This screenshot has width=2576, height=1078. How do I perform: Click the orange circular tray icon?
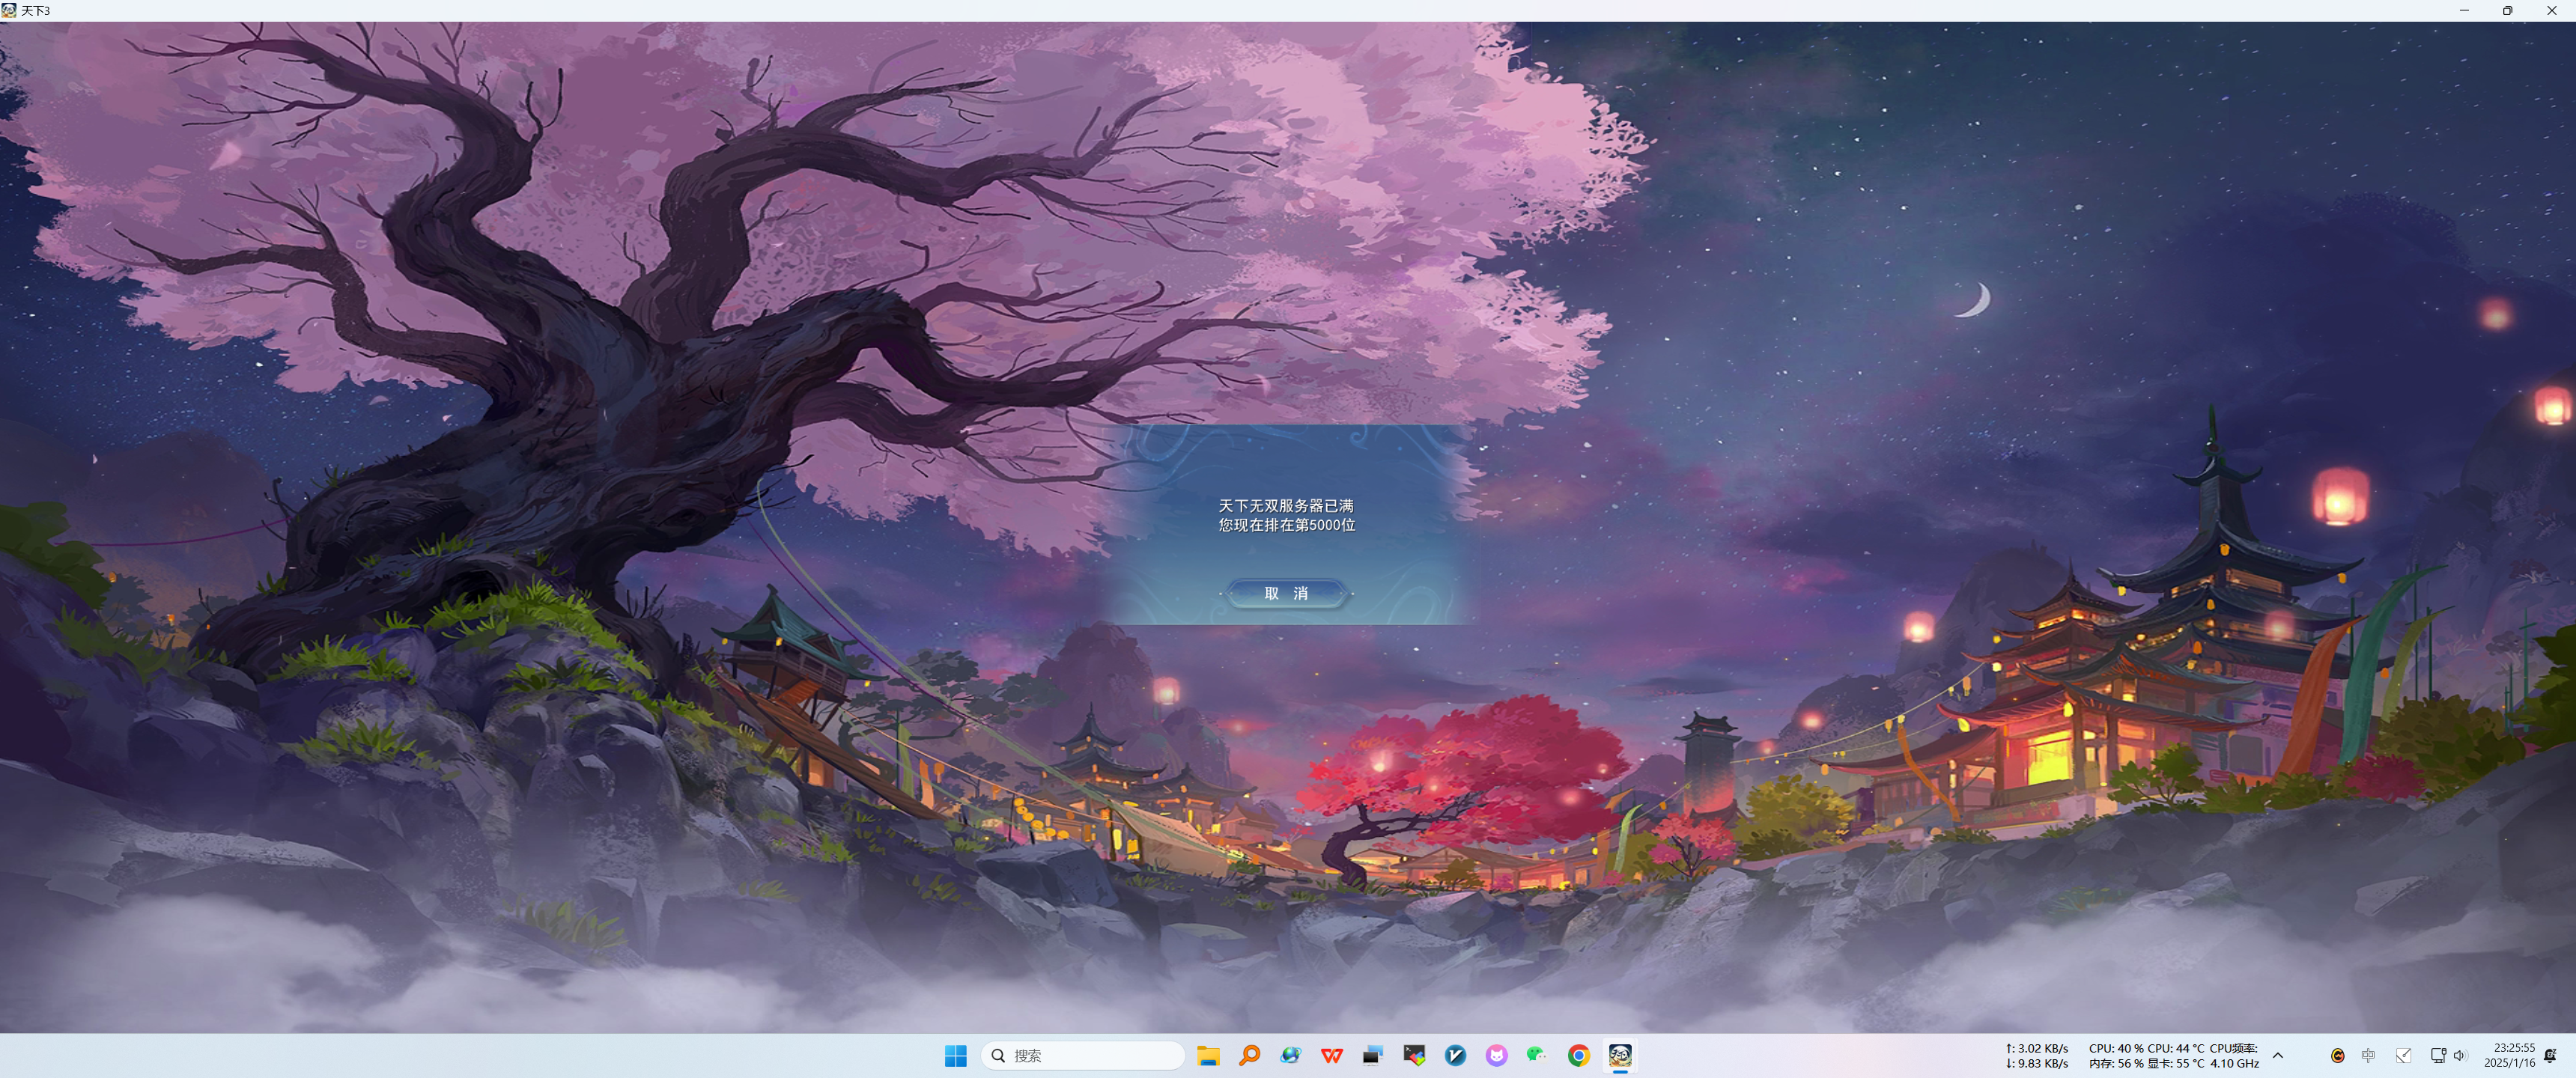pos(2337,1055)
